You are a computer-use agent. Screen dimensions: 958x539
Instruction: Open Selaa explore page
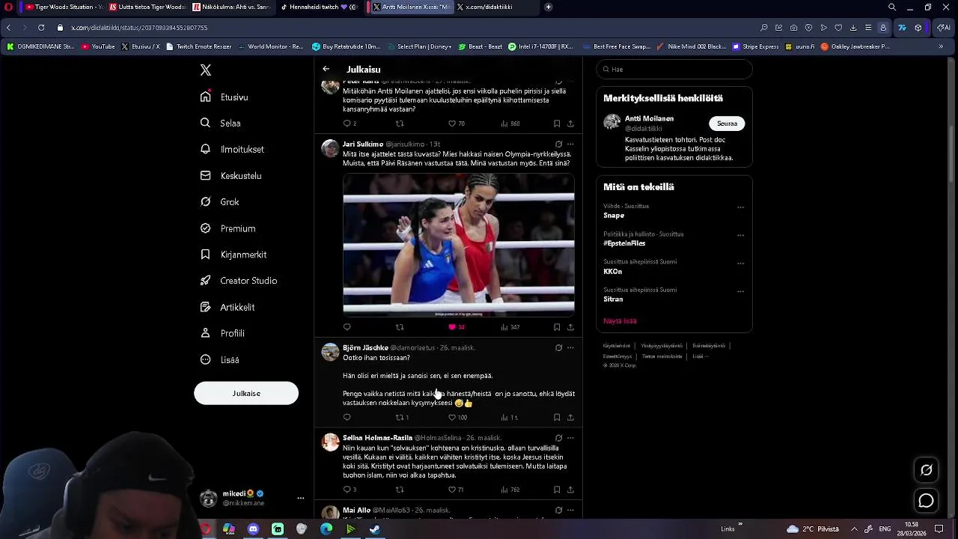click(220, 123)
